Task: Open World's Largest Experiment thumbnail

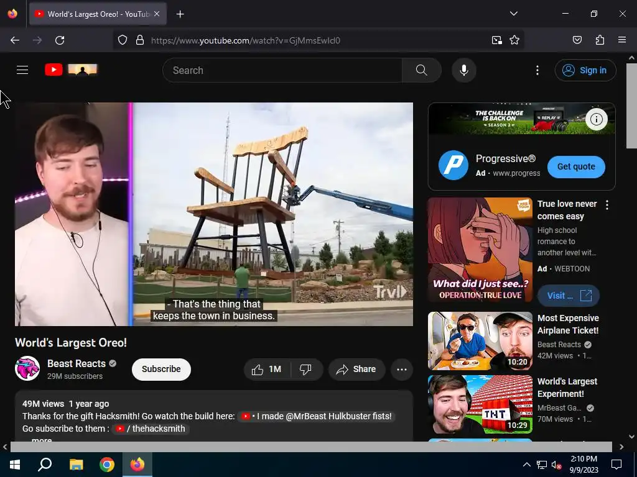Action: coord(480,404)
